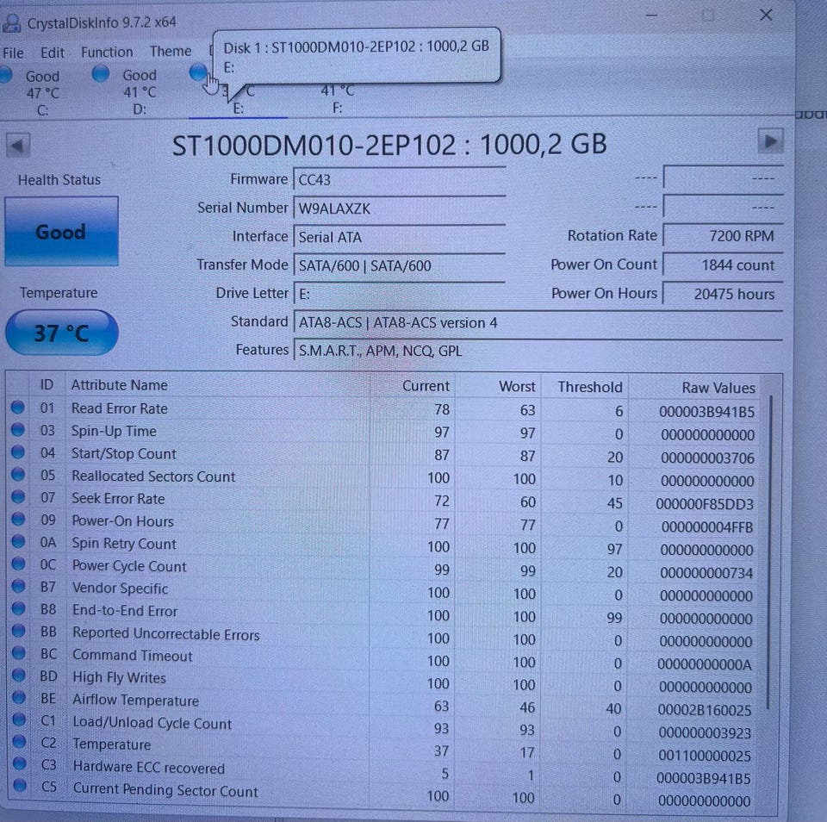Click status icon for Load/Unload Cycle Count
The width and height of the screenshot is (827, 822).
(x=20, y=719)
